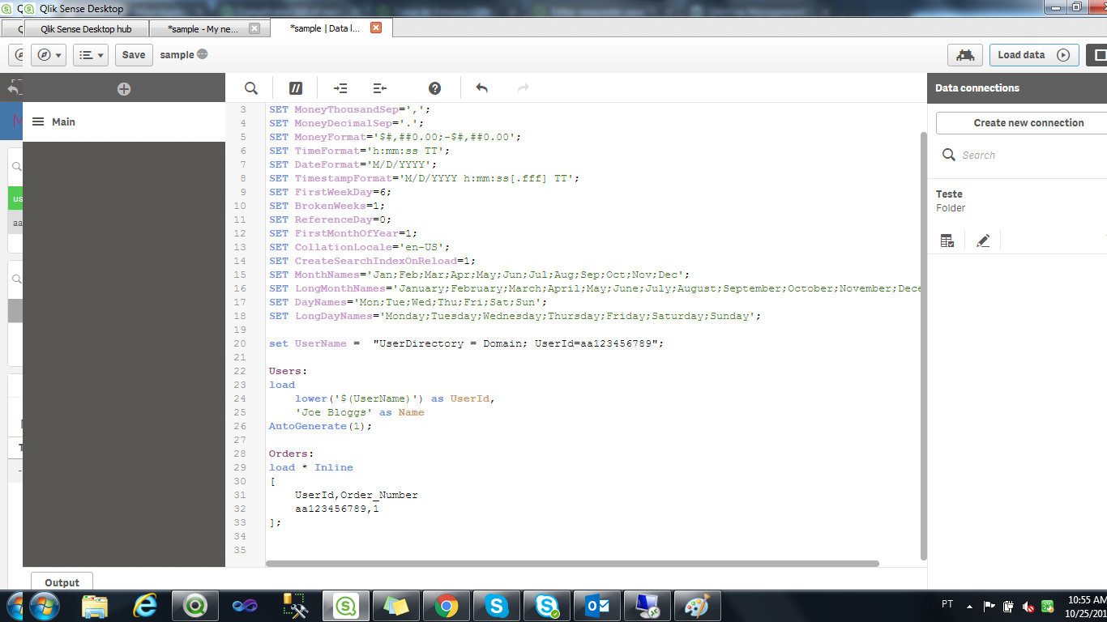
Task: Click 'SET DateFormat' on line 7
Action: click(x=353, y=164)
